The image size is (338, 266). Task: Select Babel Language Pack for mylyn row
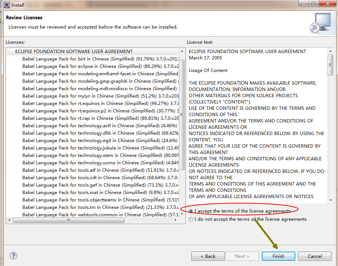(x=100, y=96)
